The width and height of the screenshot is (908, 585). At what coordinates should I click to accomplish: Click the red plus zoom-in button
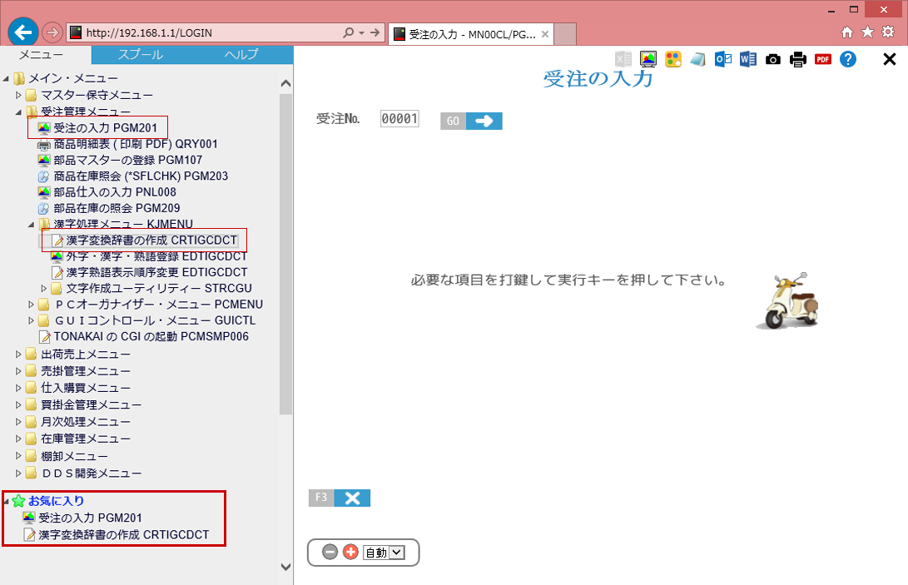coord(350,552)
